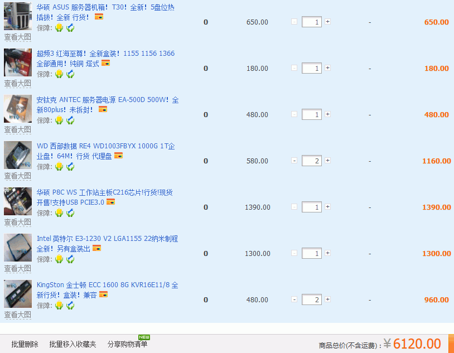Decrease quantity of ASUS T30 chassis
The height and width of the screenshot is (353, 454).
294,21
